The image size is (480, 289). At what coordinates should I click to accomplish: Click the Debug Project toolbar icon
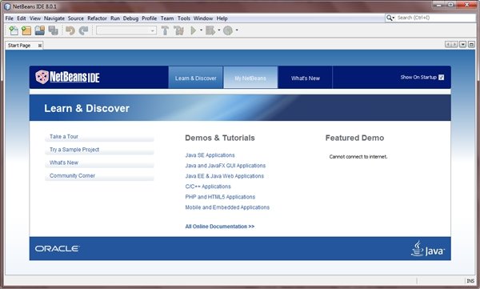(x=210, y=30)
